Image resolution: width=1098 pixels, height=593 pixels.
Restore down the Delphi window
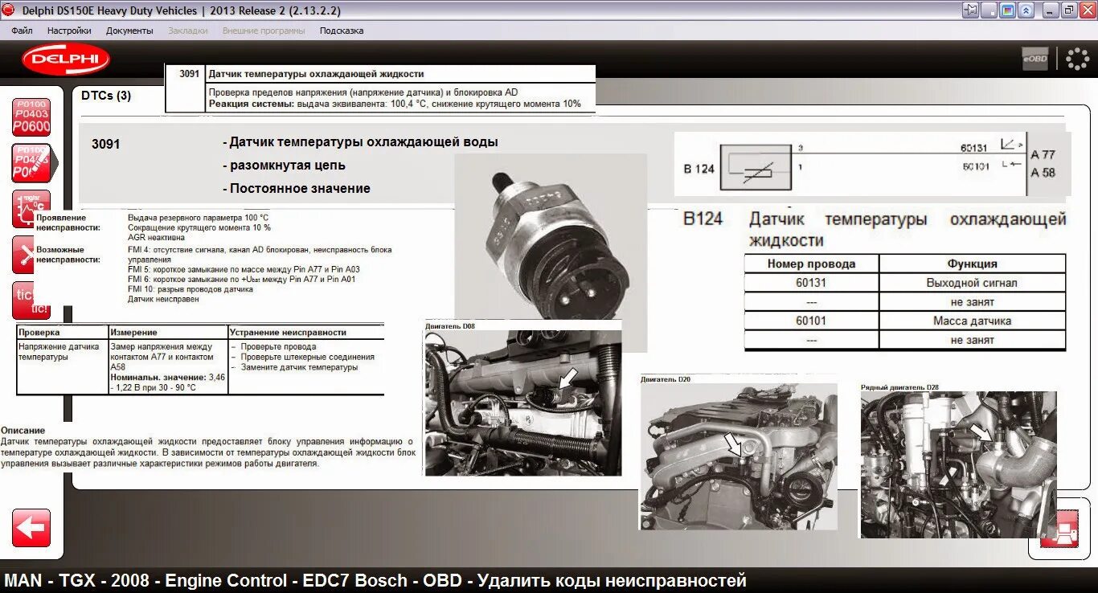coord(1068,10)
